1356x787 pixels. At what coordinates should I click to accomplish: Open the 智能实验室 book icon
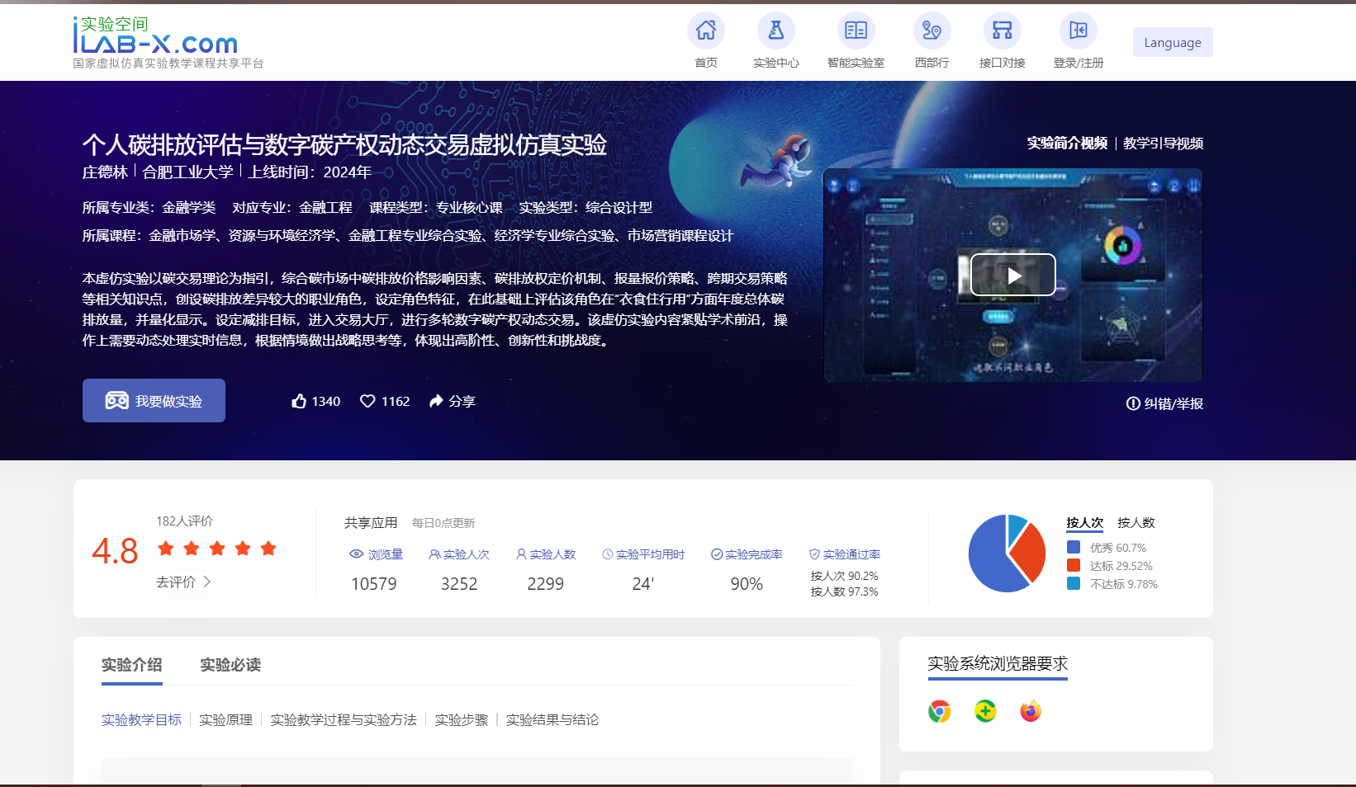click(x=856, y=31)
